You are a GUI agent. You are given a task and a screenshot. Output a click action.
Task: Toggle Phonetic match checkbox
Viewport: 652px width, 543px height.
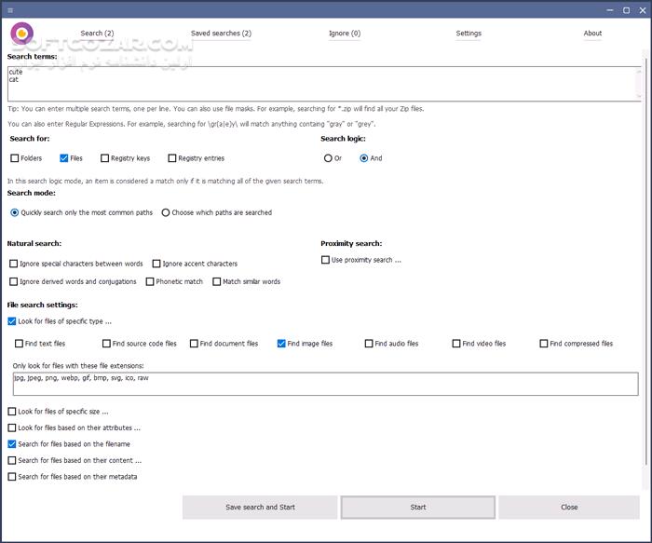click(x=150, y=281)
